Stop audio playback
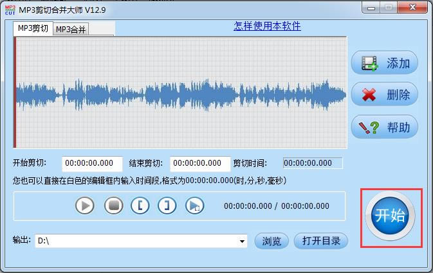The image size is (433, 273). click(114, 206)
